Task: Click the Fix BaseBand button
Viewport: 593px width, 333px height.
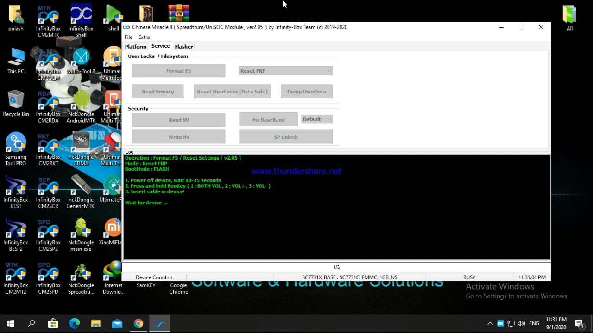Action: (269, 119)
